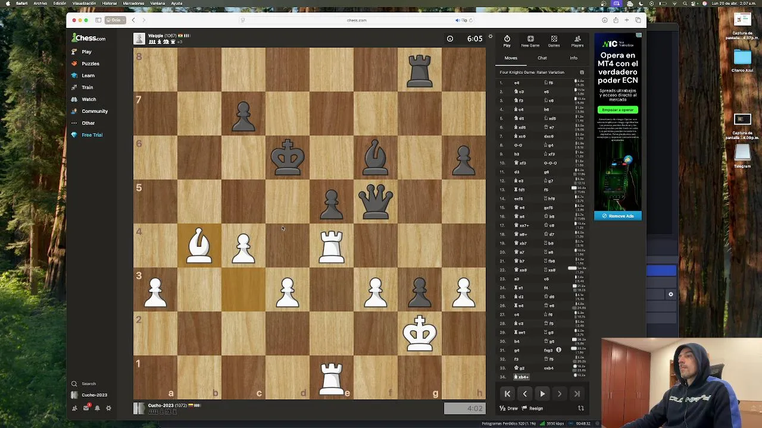Click the Safari address bar chess.com

[x=357, y=20]
